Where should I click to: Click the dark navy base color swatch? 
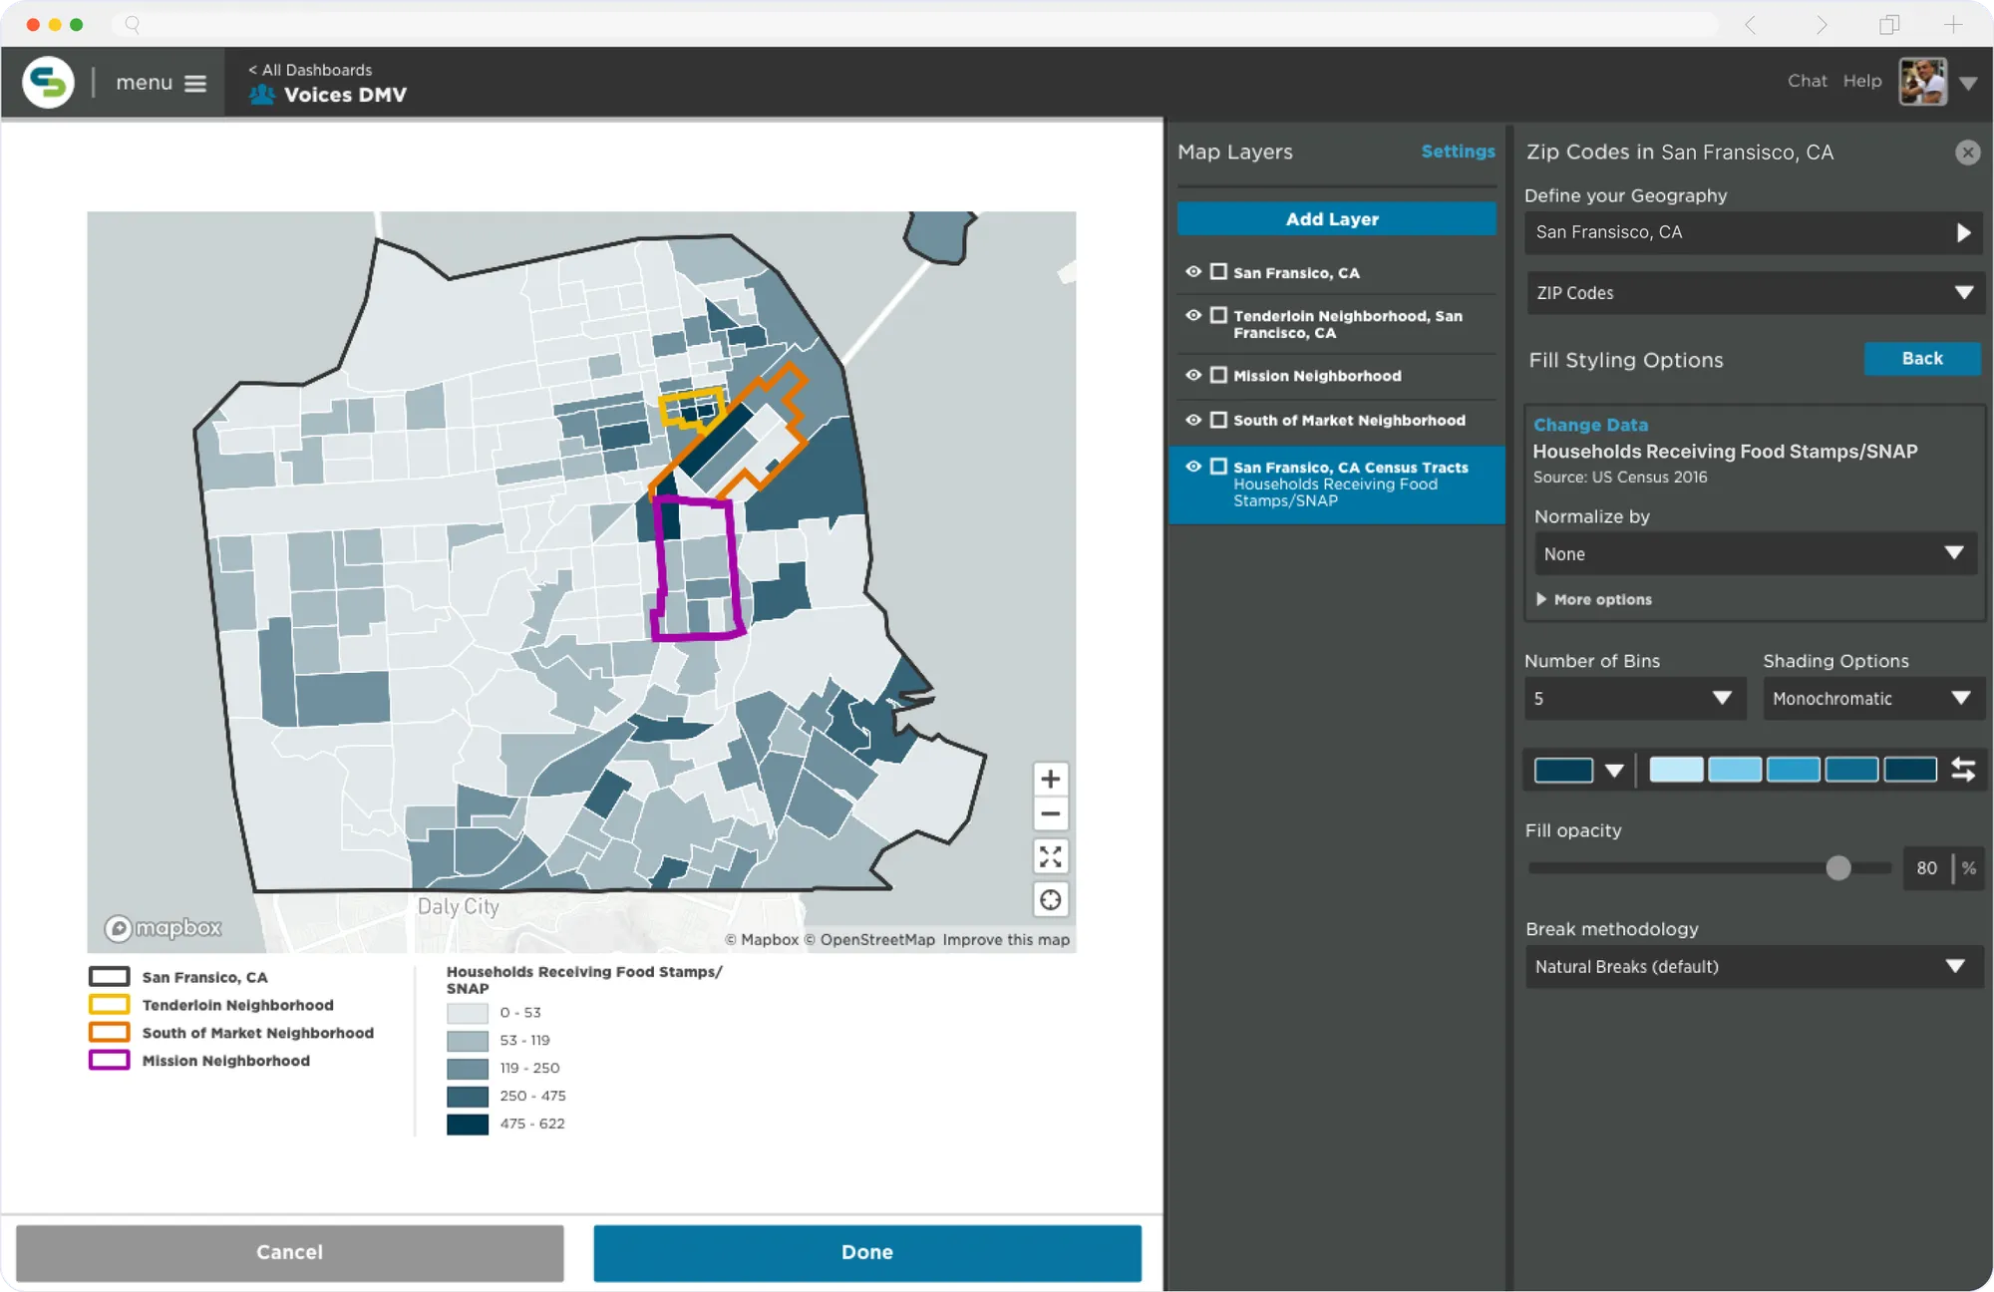(x=1562, y=771)
